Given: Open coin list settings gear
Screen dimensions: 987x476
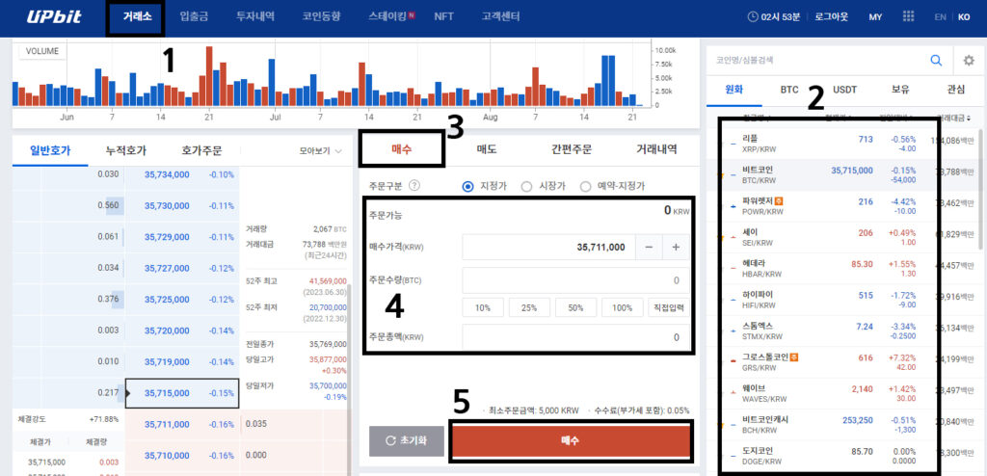Looking at the screenshot, I should 969,61.
